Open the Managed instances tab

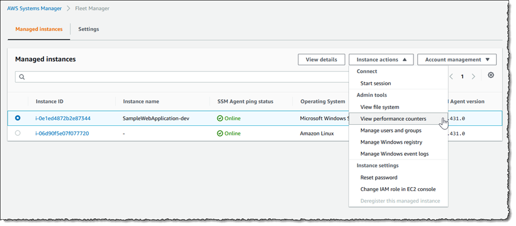tap(39, 29)
